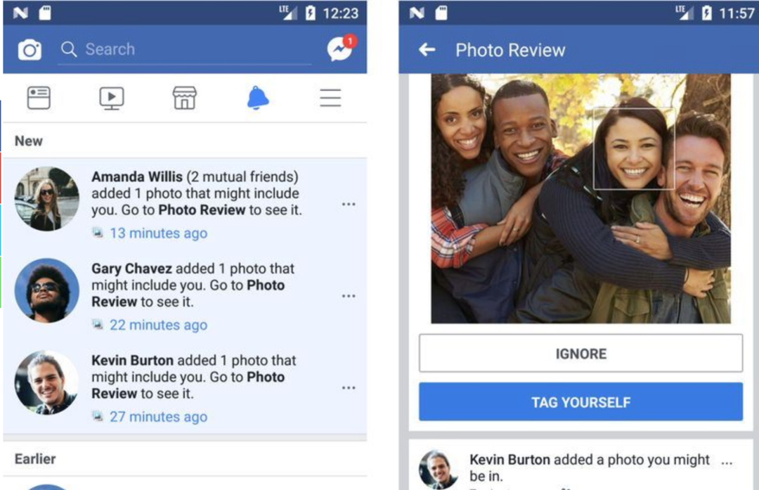
Task: Click the 22 minutes ago timestamp
Action: pos(158,325)
